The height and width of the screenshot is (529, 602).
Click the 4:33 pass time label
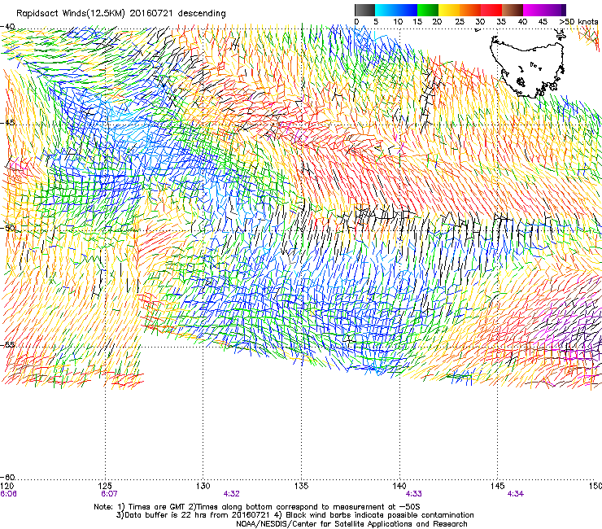(x=414, y=494)
